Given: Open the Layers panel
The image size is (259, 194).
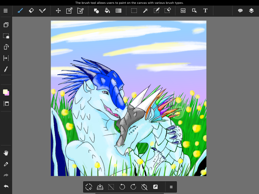Looking at the screenshot, I should pyautogui.click(x=251, y=11).
